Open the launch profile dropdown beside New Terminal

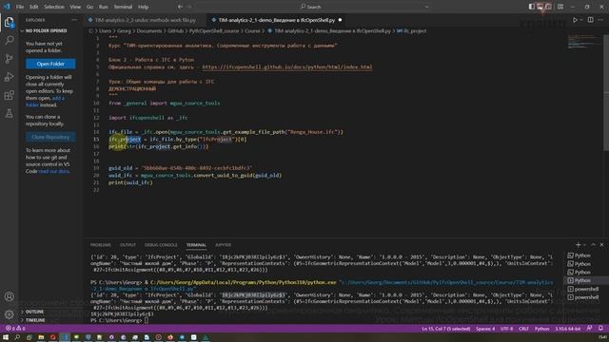pyautogui.click(x=584, y=245)
